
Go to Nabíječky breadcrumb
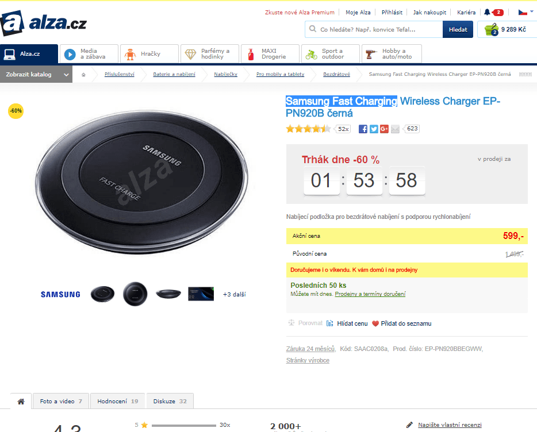coord(226,74)
